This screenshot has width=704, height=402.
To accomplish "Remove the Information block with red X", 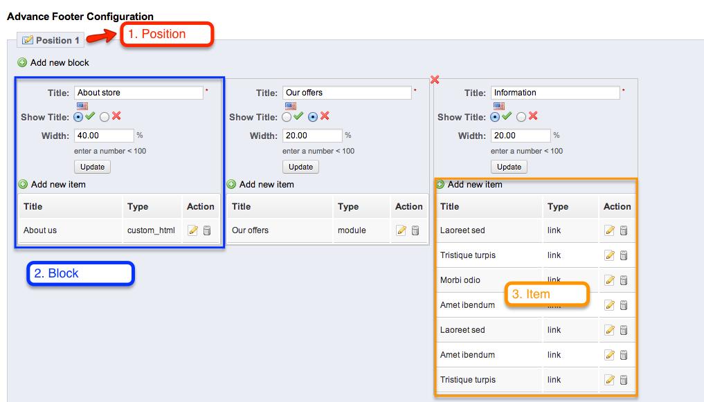I will tap(435, 80).
